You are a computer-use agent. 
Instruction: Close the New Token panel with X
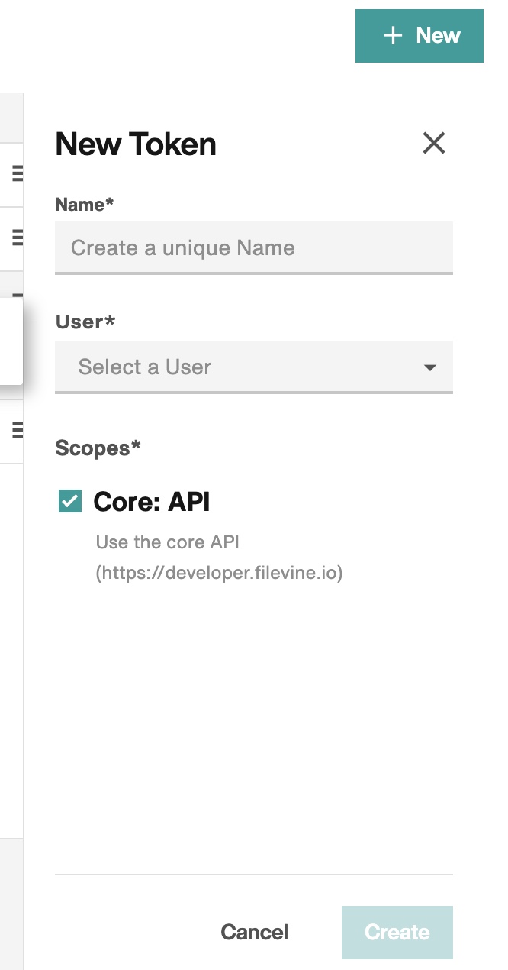click(x=434, y=143)
